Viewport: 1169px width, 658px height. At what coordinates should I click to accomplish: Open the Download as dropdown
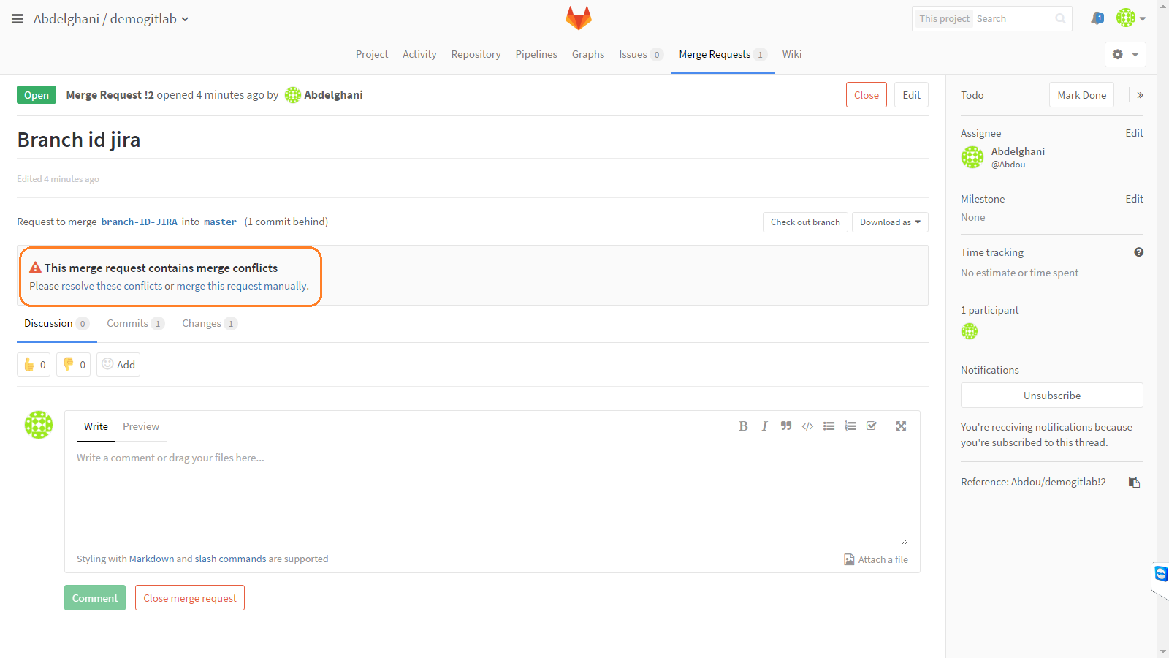point(889,222)
